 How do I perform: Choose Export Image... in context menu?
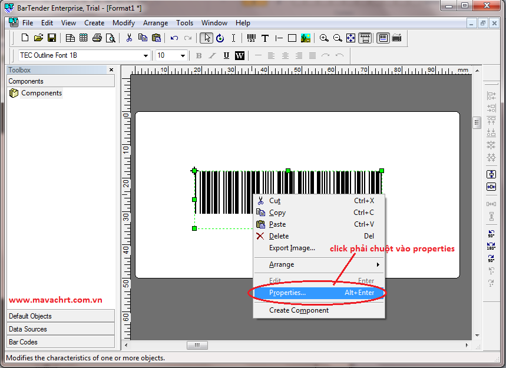(319, 248)
